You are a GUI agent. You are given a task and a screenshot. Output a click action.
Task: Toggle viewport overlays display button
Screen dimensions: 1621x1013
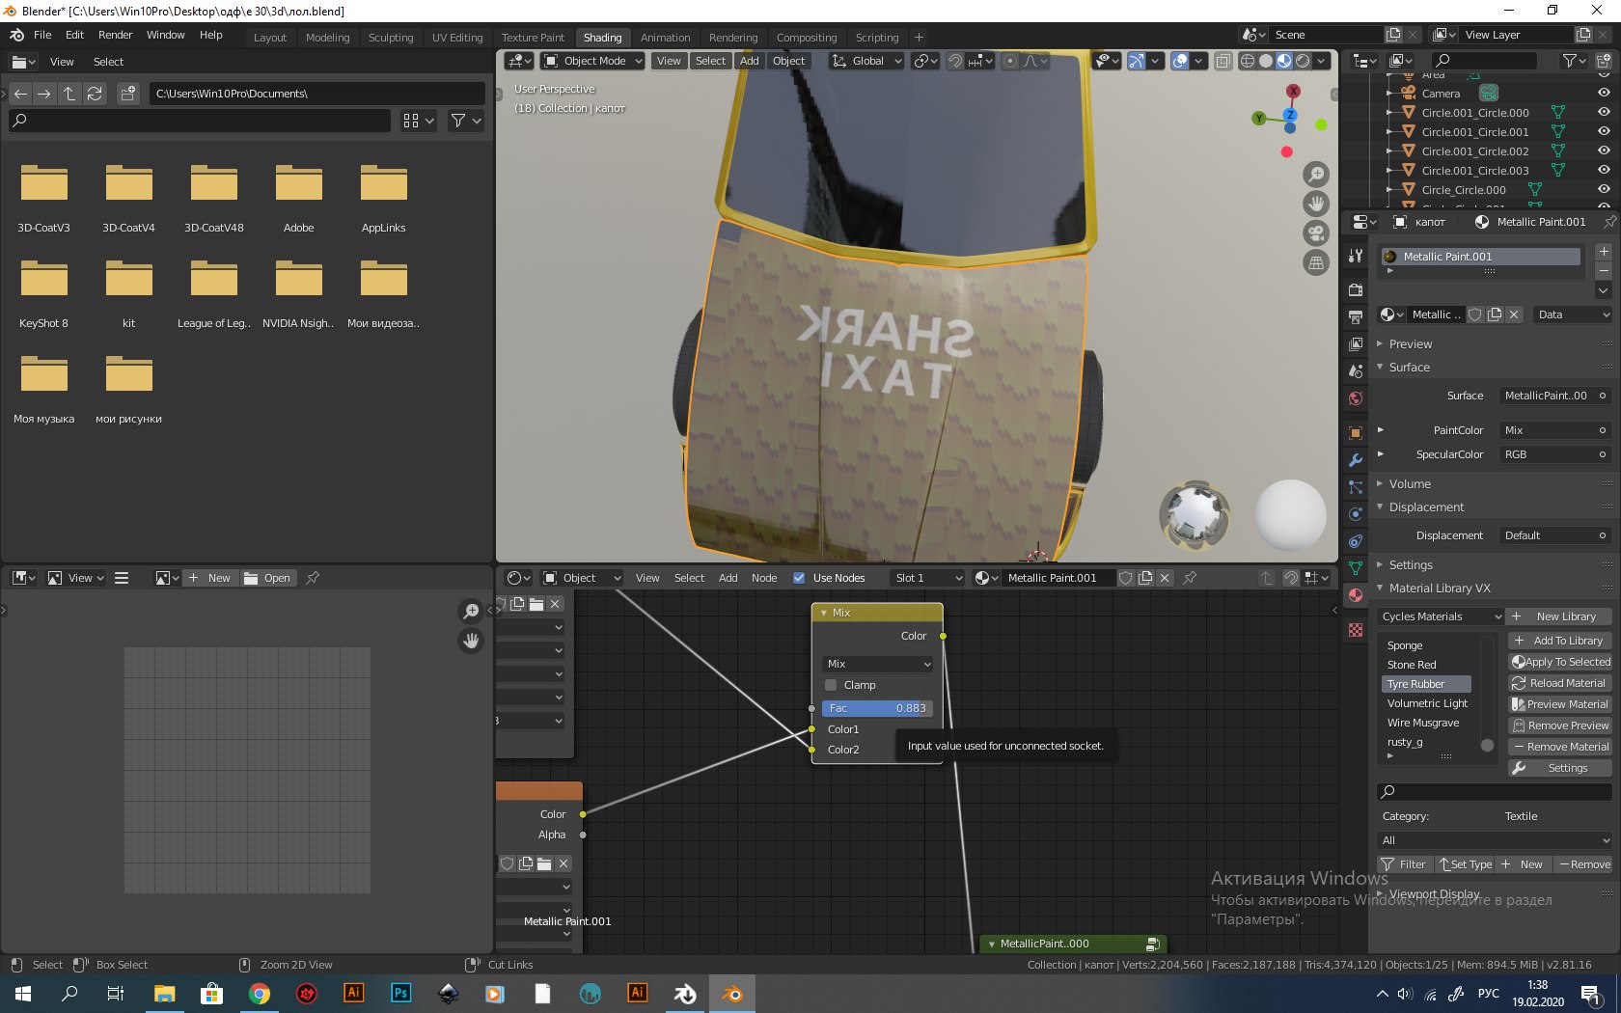1180,61
